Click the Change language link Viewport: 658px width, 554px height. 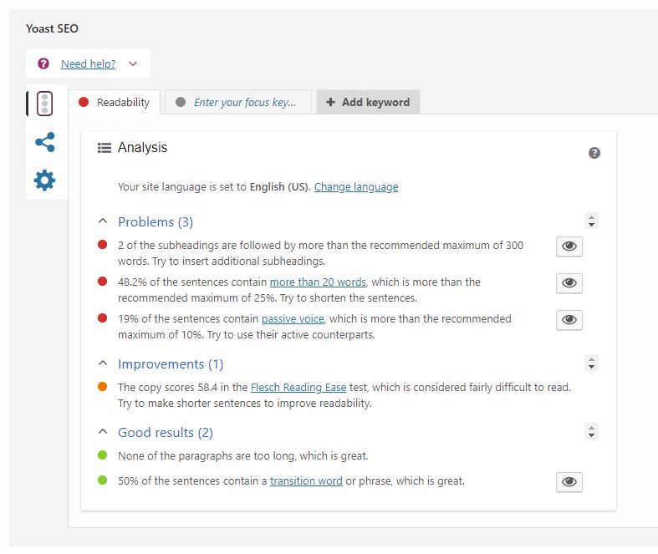(356, 186)
